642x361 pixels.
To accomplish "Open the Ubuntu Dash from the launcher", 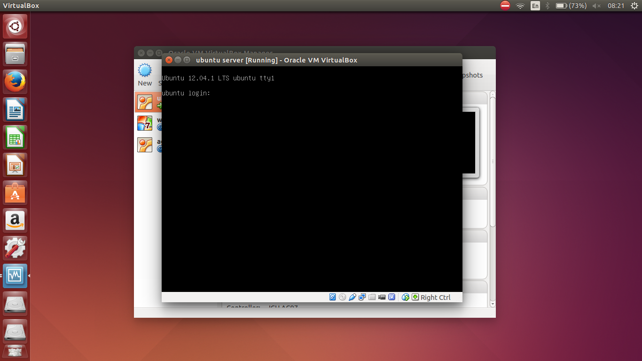I will pos(15,26).
